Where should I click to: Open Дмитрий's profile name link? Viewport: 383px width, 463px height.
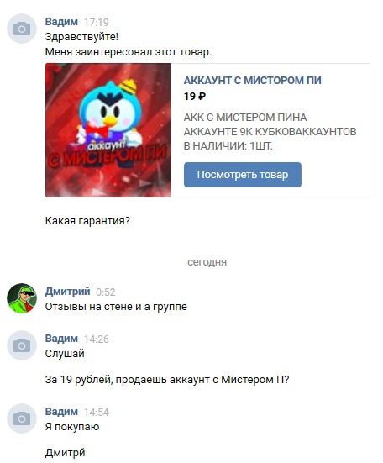(67, 292)
